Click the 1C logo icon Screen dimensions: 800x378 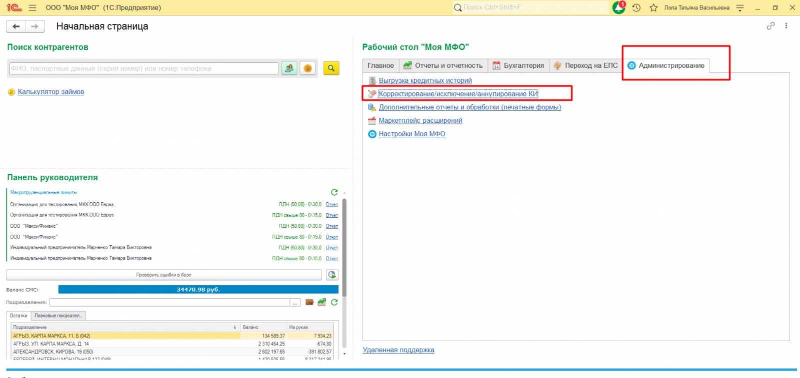click(x=14, y=7)
